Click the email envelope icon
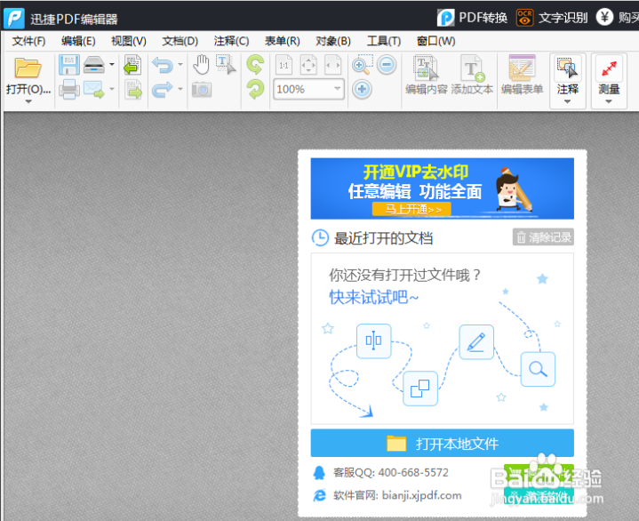This screenshot has height=521, width=639. (93, 89)
